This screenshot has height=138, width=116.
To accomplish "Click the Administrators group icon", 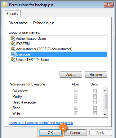I will click(13, 49).
